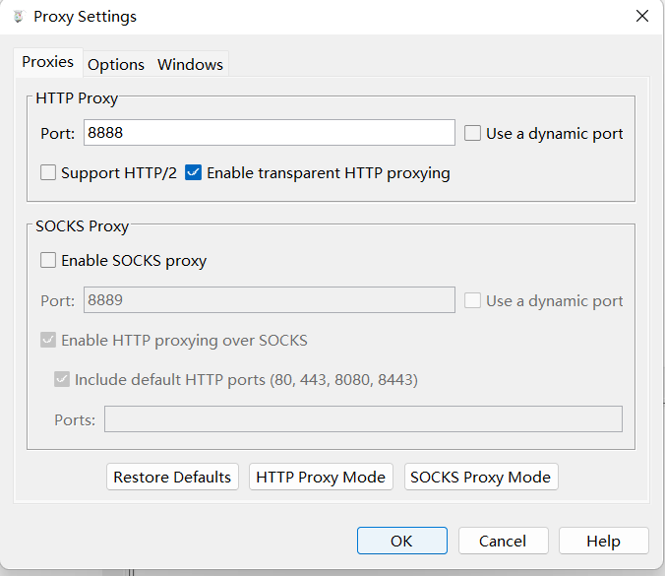This screenshot has height=576, width=665.
Task: Enable the SOCKS proxy checkbox
Action: tap(48, 261)
